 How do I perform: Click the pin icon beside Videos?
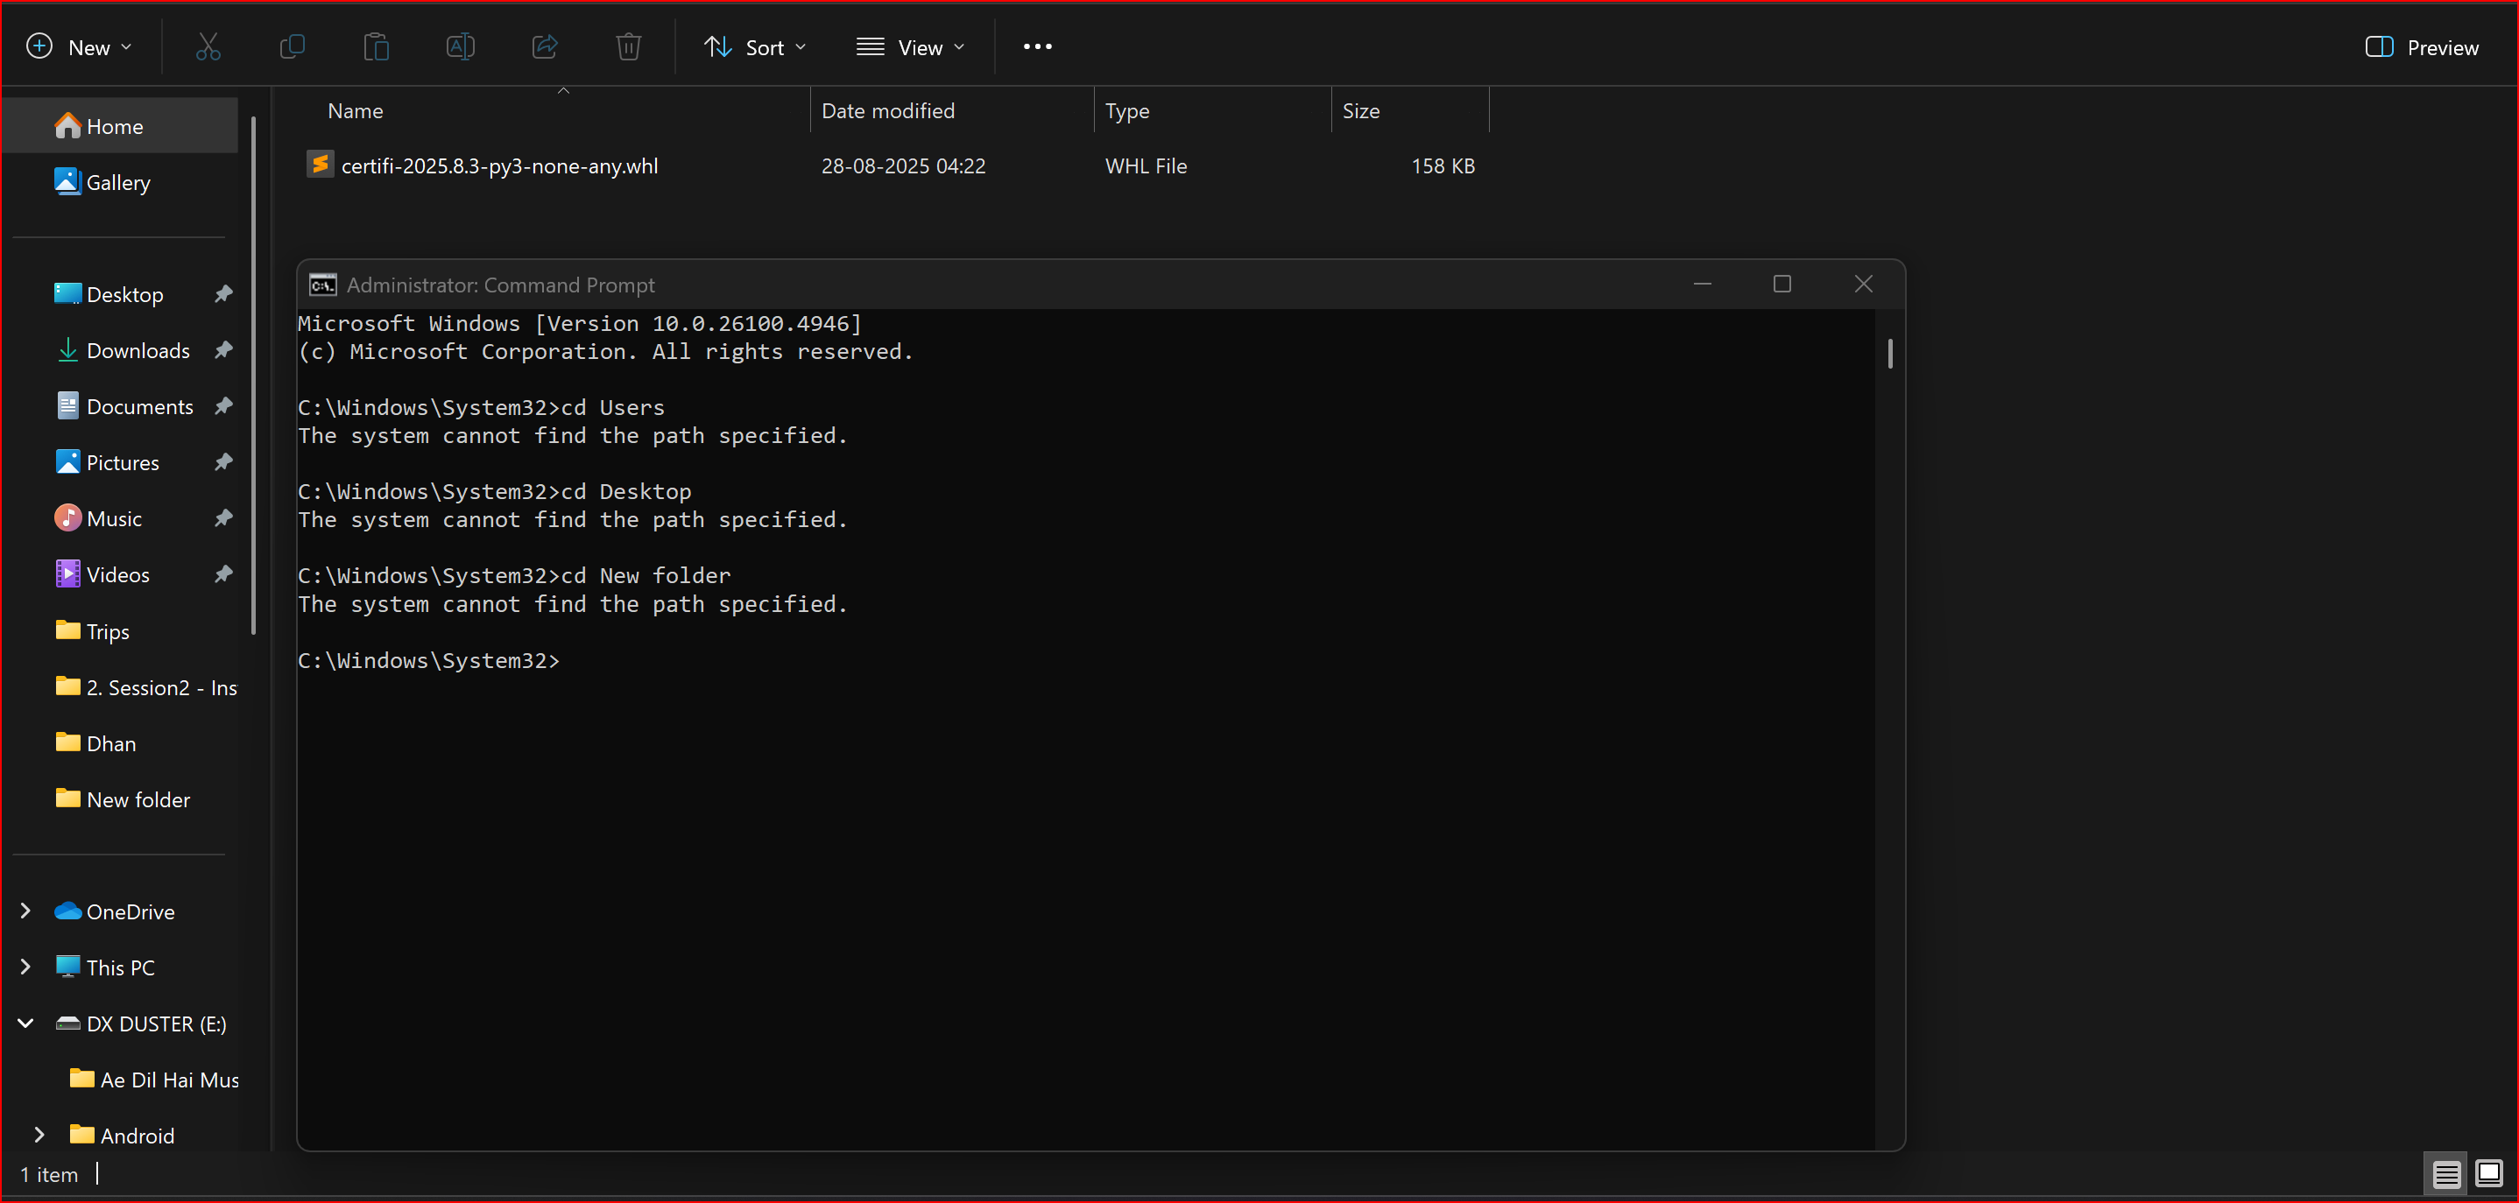click(x=223, y=573)
